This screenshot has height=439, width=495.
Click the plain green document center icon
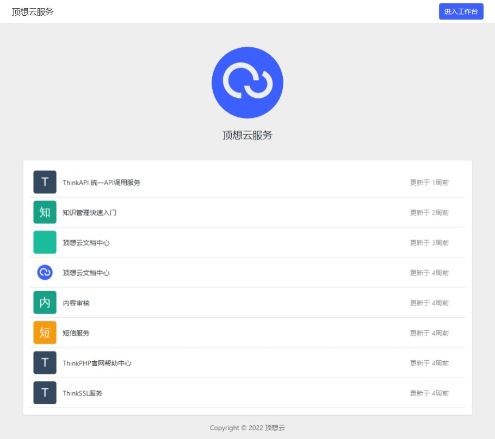(44, 242)
